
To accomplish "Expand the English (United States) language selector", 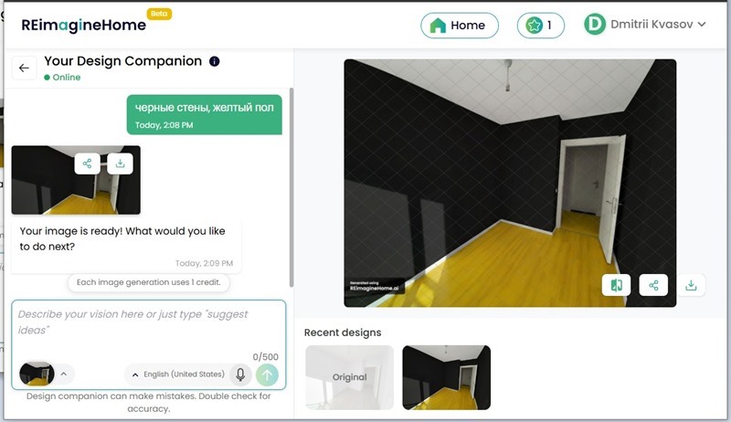I will 179,375.
